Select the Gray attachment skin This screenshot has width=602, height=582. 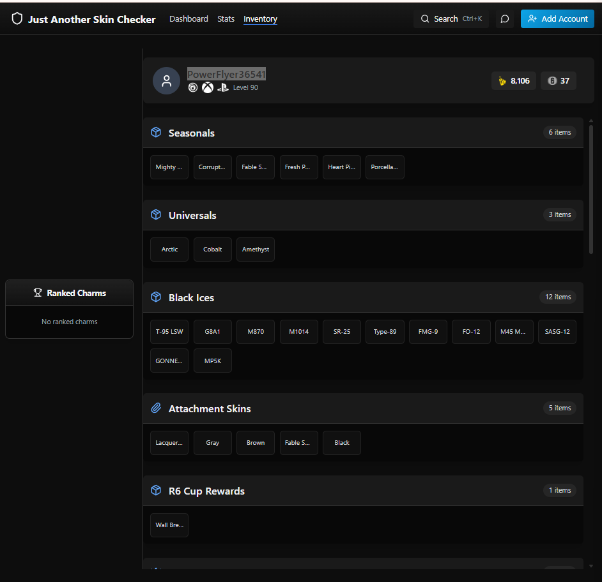coord(212,443)
